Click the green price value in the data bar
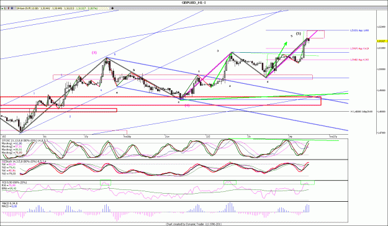Viewport: 388px width, 226px height. [x=81, y=8]
